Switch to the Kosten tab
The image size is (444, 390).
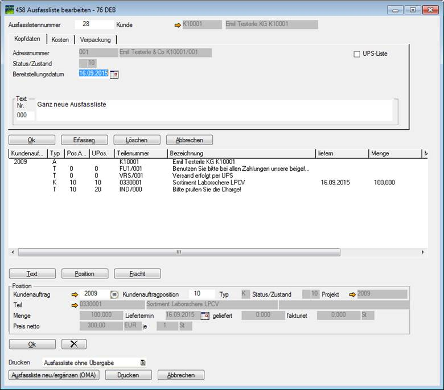(60, 40)
